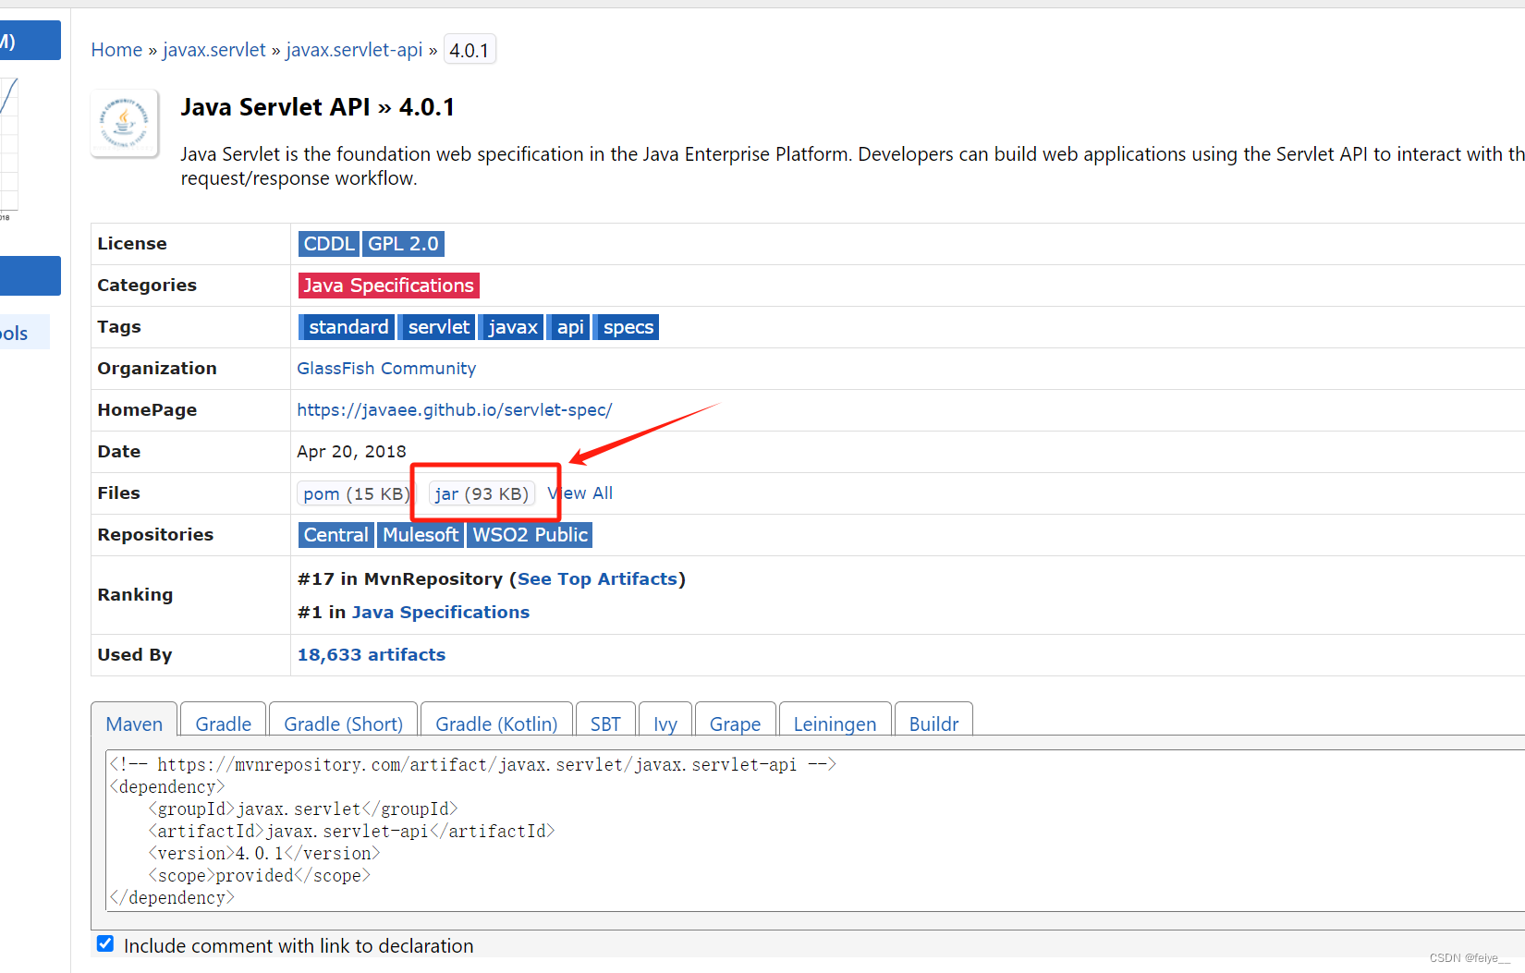Screen dimensions: 1525x973
Task: Open the javax.servlet breadcrumb link
Action: tap(214, 50)
